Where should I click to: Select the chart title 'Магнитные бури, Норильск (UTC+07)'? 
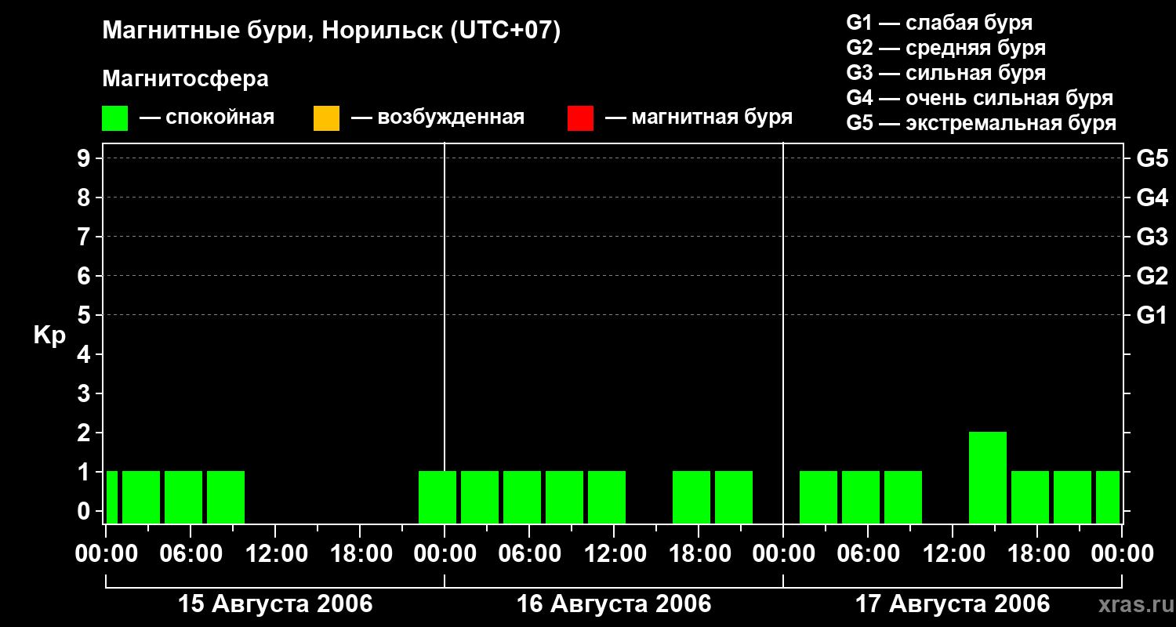point(332,31)
